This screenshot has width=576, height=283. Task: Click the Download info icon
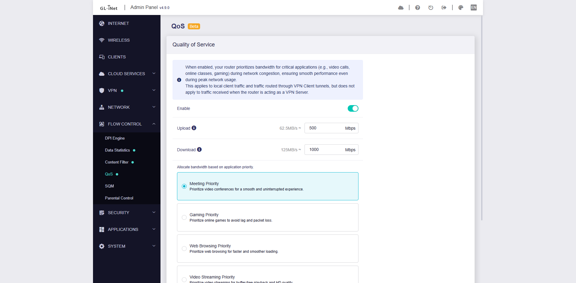tap(199, 149)
